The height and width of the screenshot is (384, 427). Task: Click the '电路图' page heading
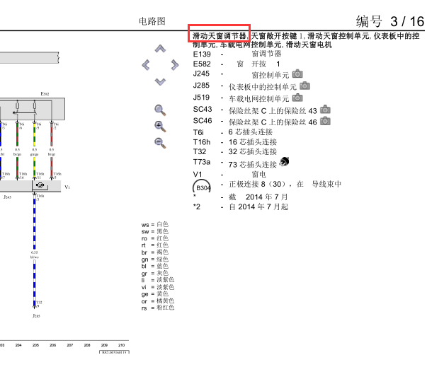click(152, 21)
